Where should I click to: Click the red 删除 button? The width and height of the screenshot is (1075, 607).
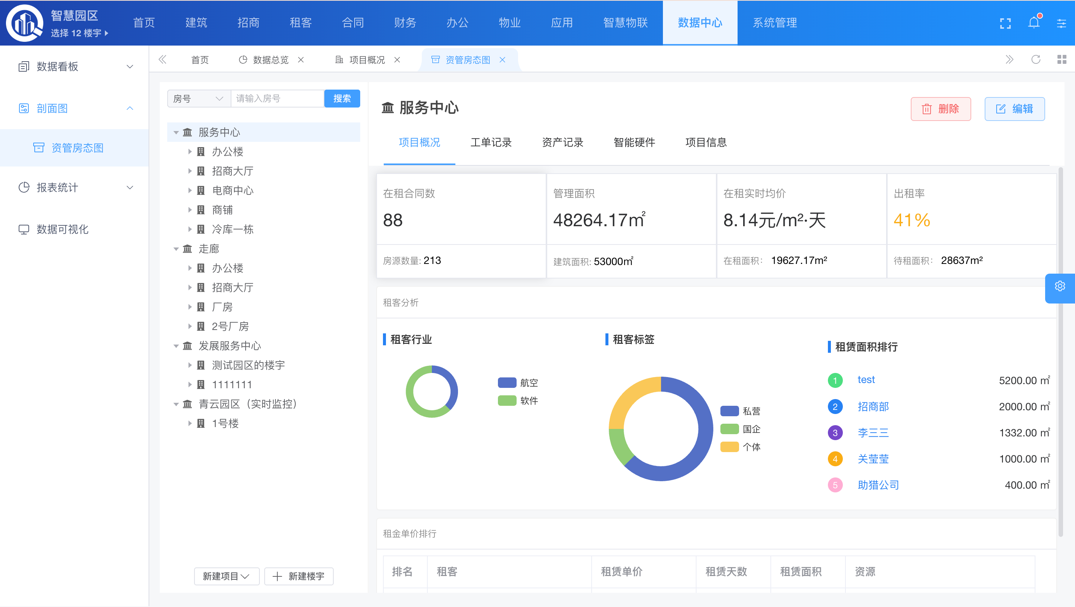point(941,109)
